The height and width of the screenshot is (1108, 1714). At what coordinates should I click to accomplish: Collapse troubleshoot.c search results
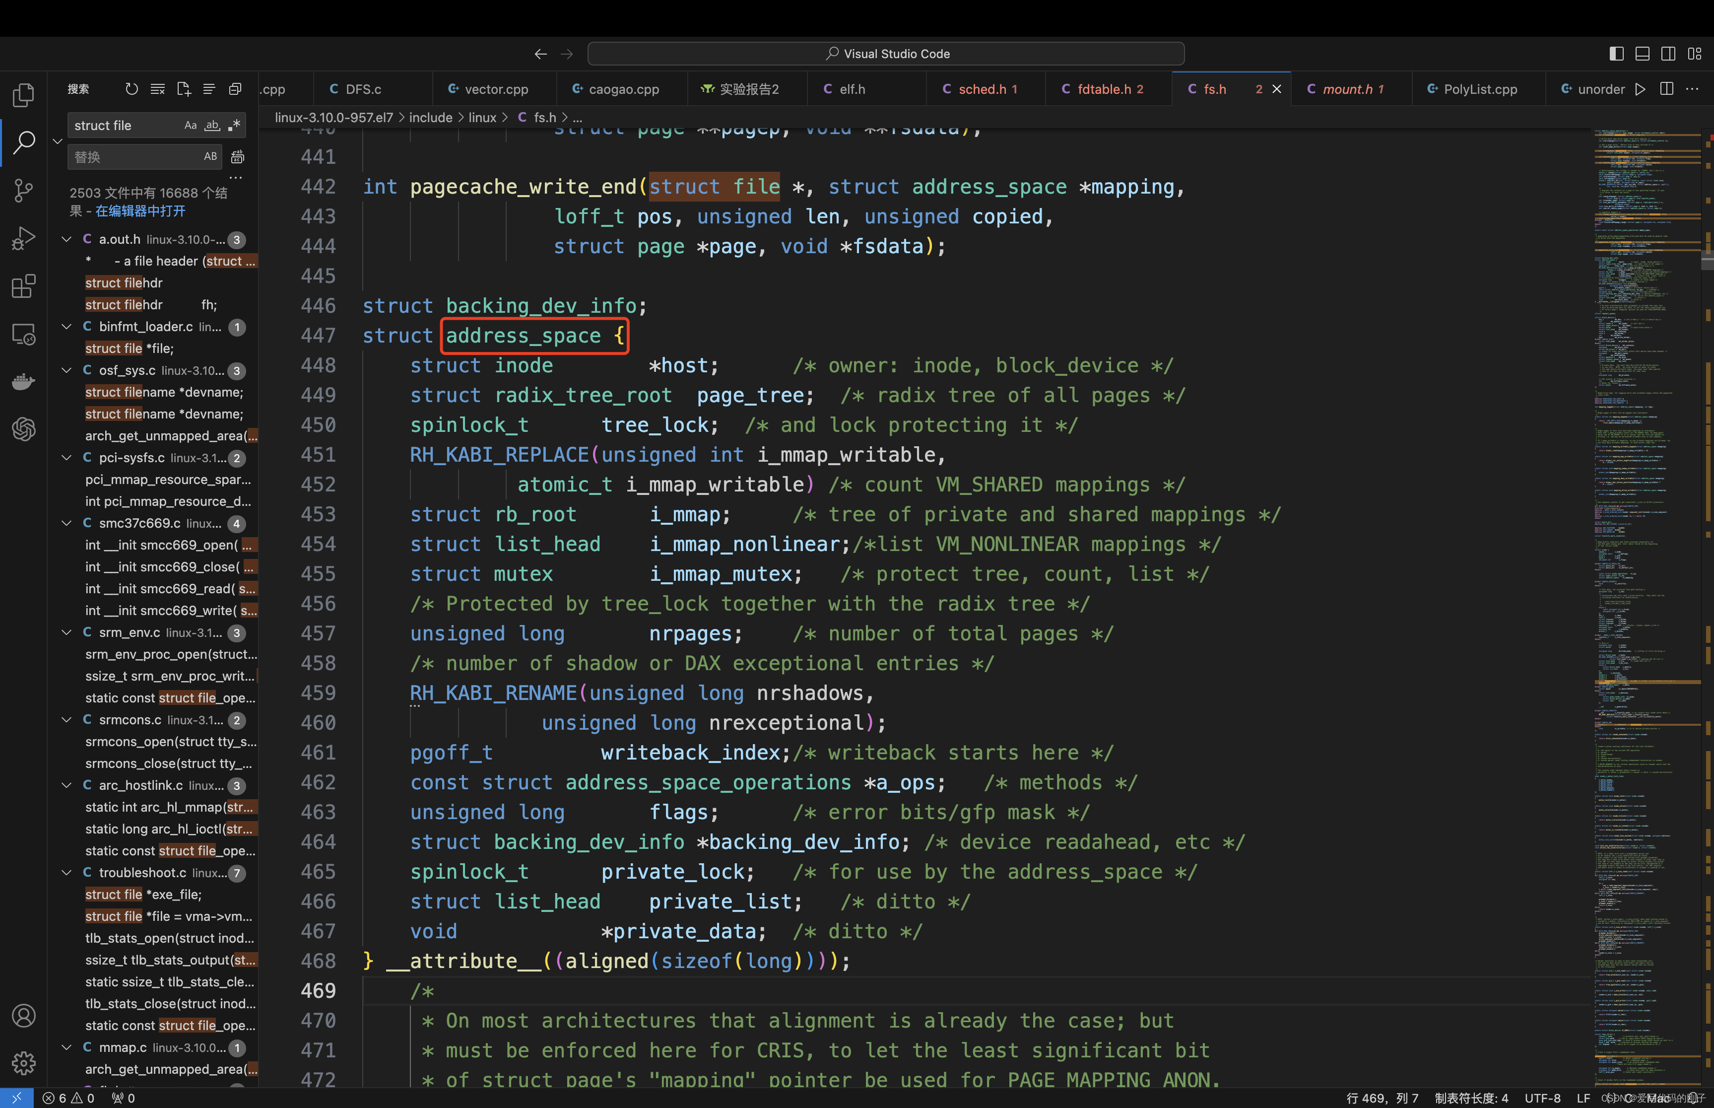click(x=66, y=873)
